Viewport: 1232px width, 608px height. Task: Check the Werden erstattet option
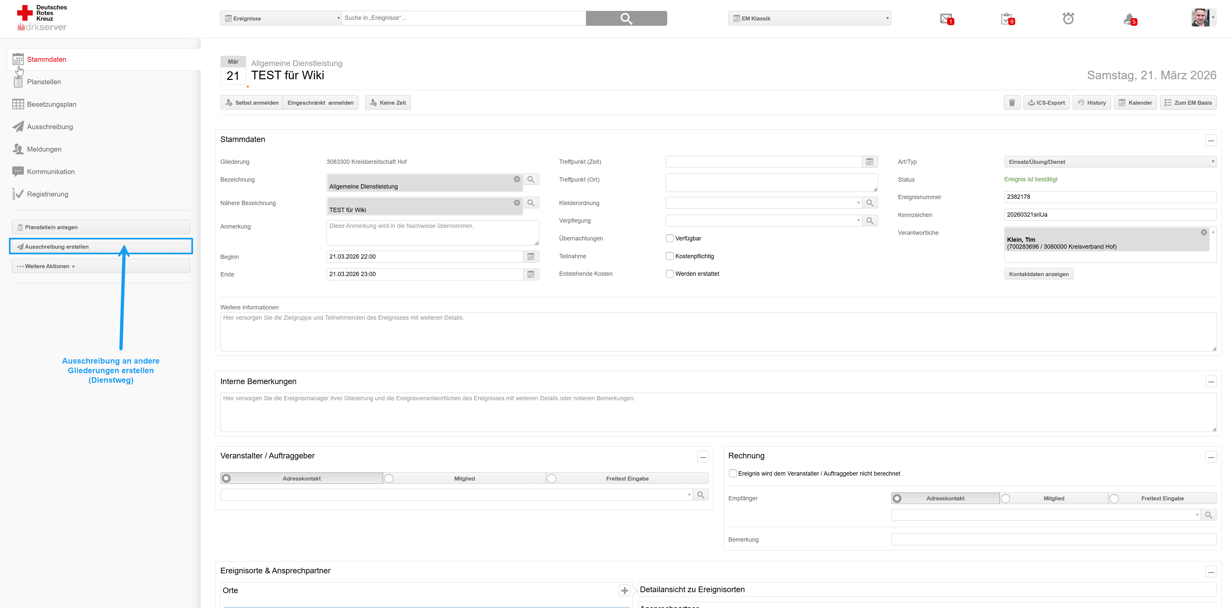tap(670, 274)
